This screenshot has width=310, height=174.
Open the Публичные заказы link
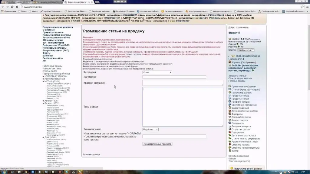coord(52,66)
